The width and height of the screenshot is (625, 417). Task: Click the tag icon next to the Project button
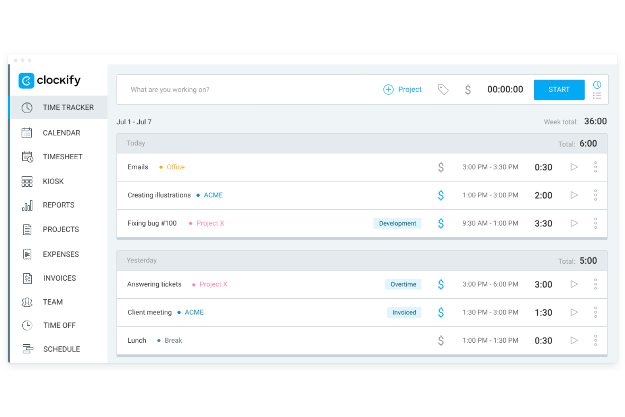[443, 90]
